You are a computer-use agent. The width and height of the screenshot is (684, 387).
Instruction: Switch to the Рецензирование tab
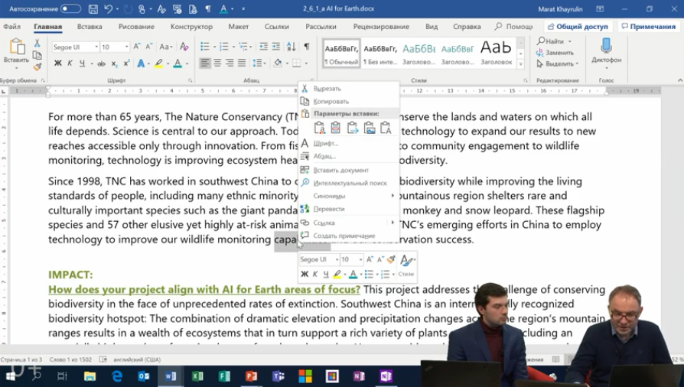(x=381, y=27)
